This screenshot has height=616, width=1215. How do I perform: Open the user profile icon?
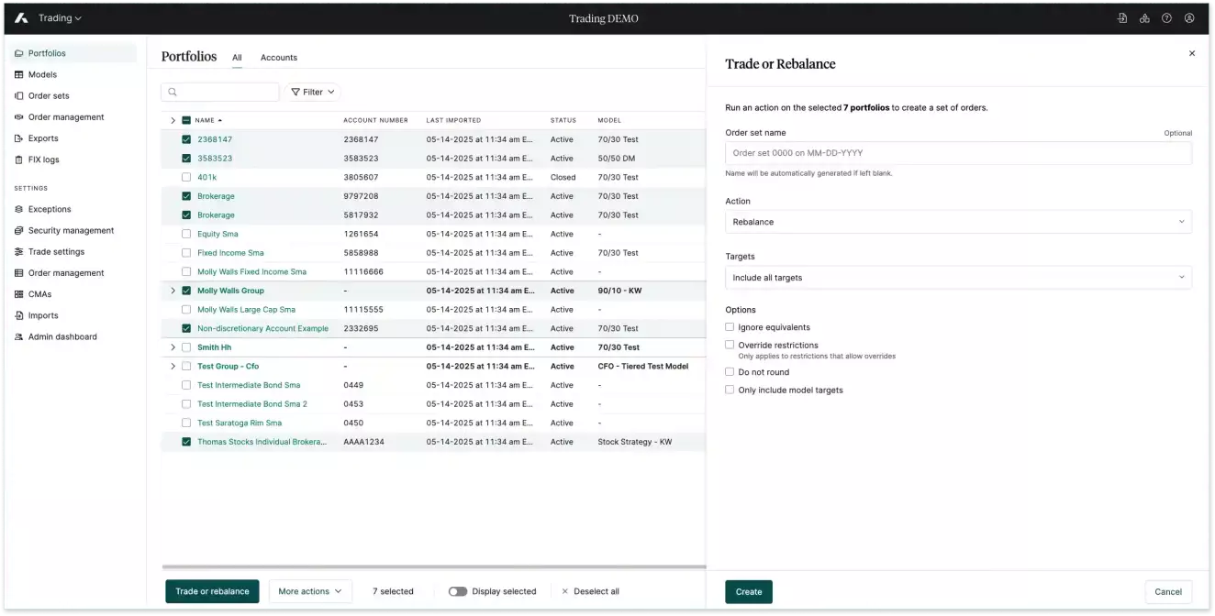click(x=1189, y=18)
